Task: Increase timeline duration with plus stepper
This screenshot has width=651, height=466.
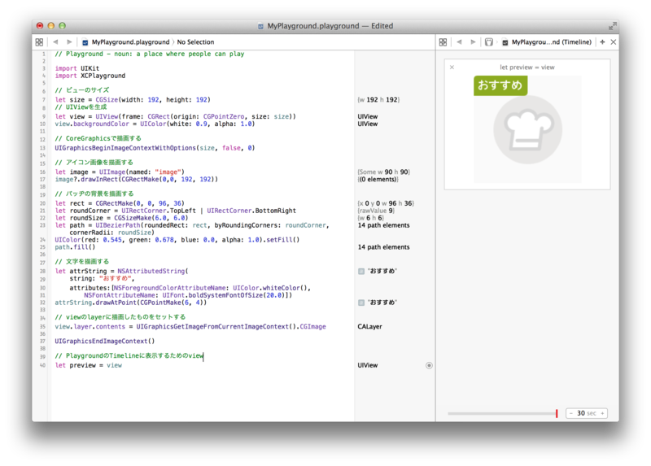Action: [x=602, y=413]
